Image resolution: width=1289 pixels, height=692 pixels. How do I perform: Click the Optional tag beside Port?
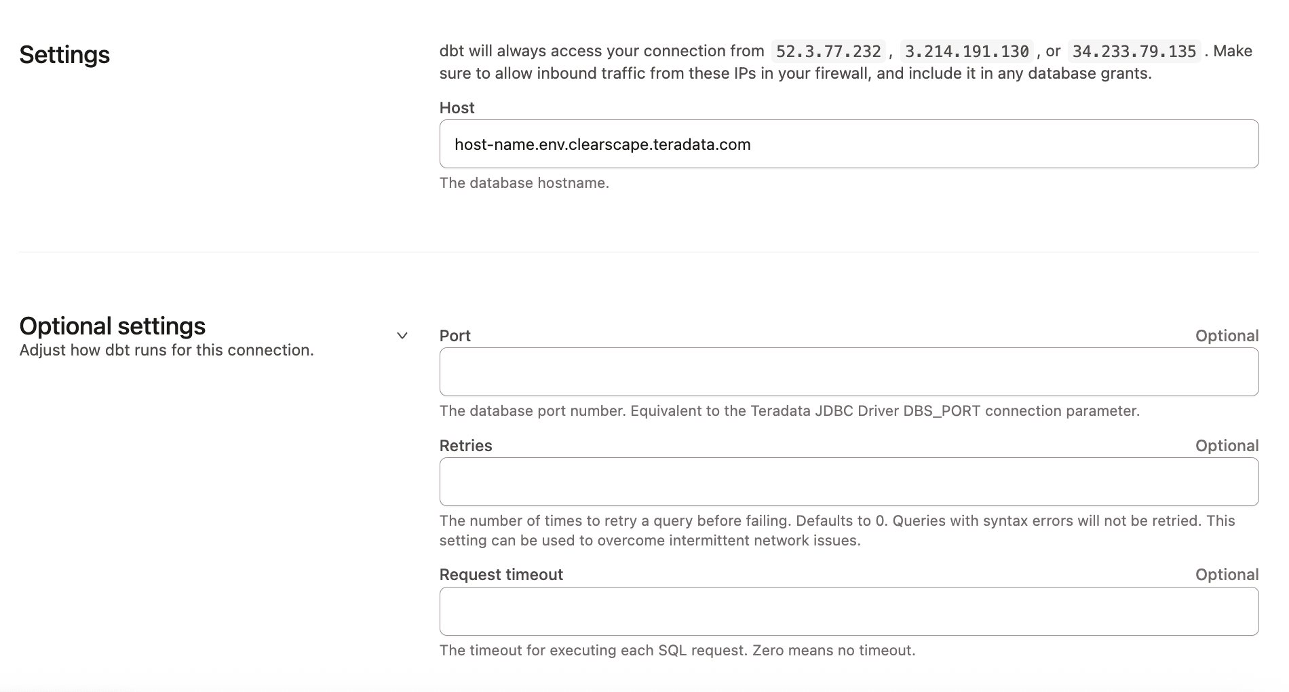point(1227,335)
